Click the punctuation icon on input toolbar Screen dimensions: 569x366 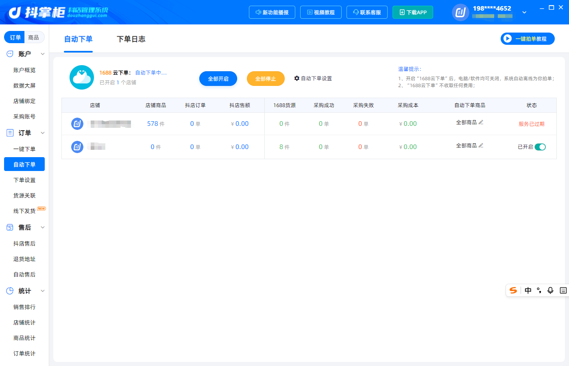[539, 290]
